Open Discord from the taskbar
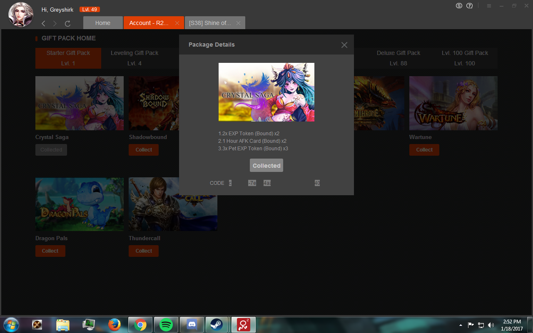Image resolution: width=533 pixels, height=333 pixels. (192, 325)
